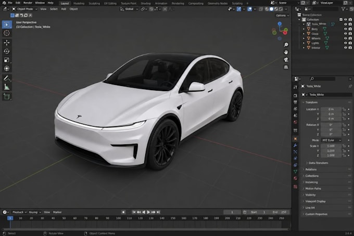This screenshot has width=354, height=236.
Task: Switch to the Modeling workspace tab
Action: [79, 4]
